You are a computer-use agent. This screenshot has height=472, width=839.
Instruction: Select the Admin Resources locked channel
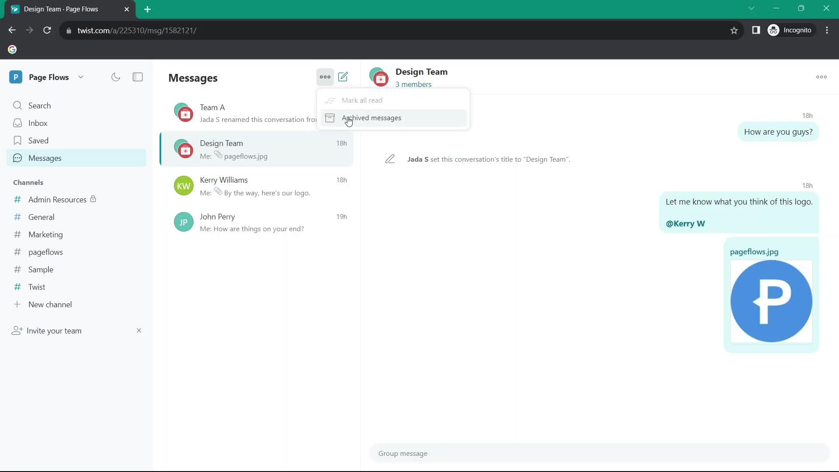click(x=57, y=199)
